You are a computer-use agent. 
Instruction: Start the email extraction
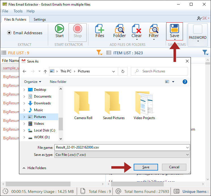pos(59,31)
